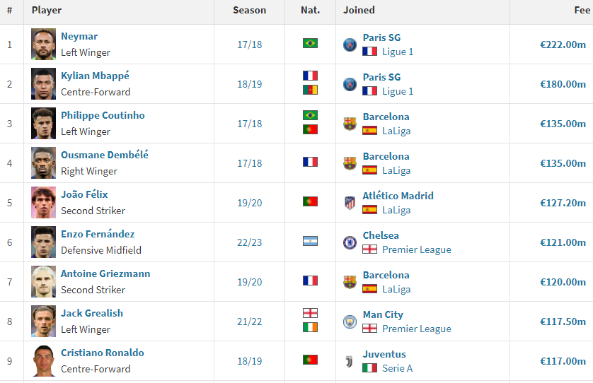Open Cristiano Ronaldo's player profile link

[102, 353]
